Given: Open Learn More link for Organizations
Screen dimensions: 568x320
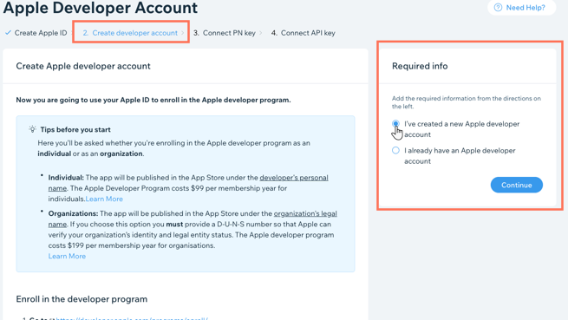Looking at the screenshot, I should [x=67, y=256].
